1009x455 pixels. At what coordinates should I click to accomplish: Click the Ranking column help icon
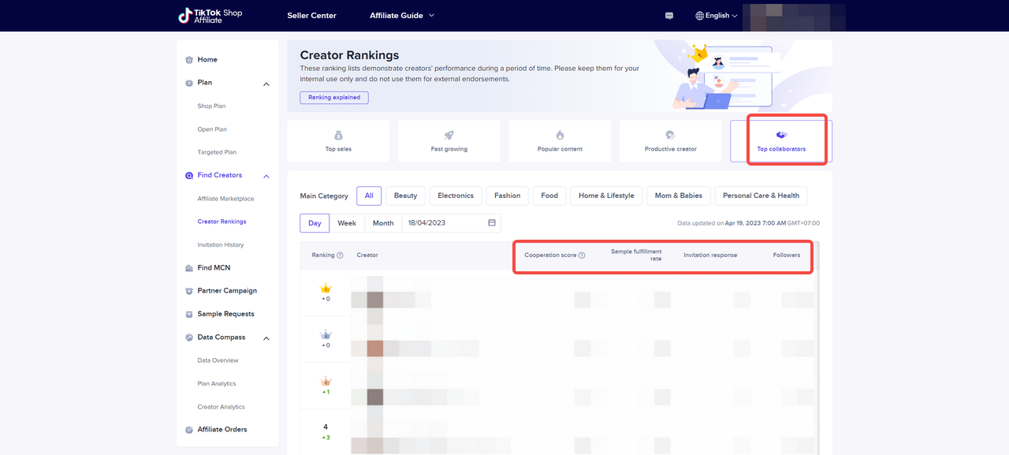pyautogui.click(x=341, y=255)
